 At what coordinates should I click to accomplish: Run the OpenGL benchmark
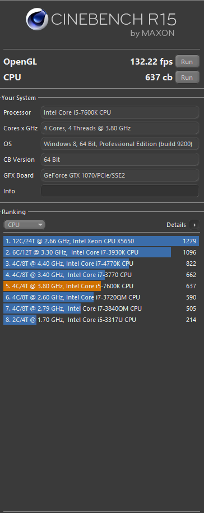(x=187, y=61)
